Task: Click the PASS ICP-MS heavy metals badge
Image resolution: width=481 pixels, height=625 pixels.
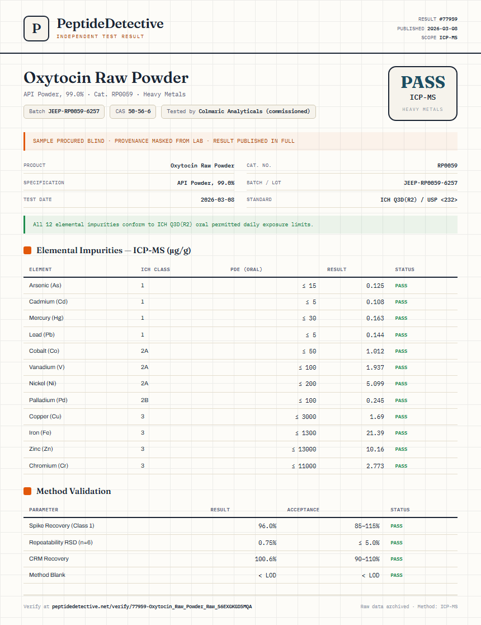Action: click(x=422, y=94)
